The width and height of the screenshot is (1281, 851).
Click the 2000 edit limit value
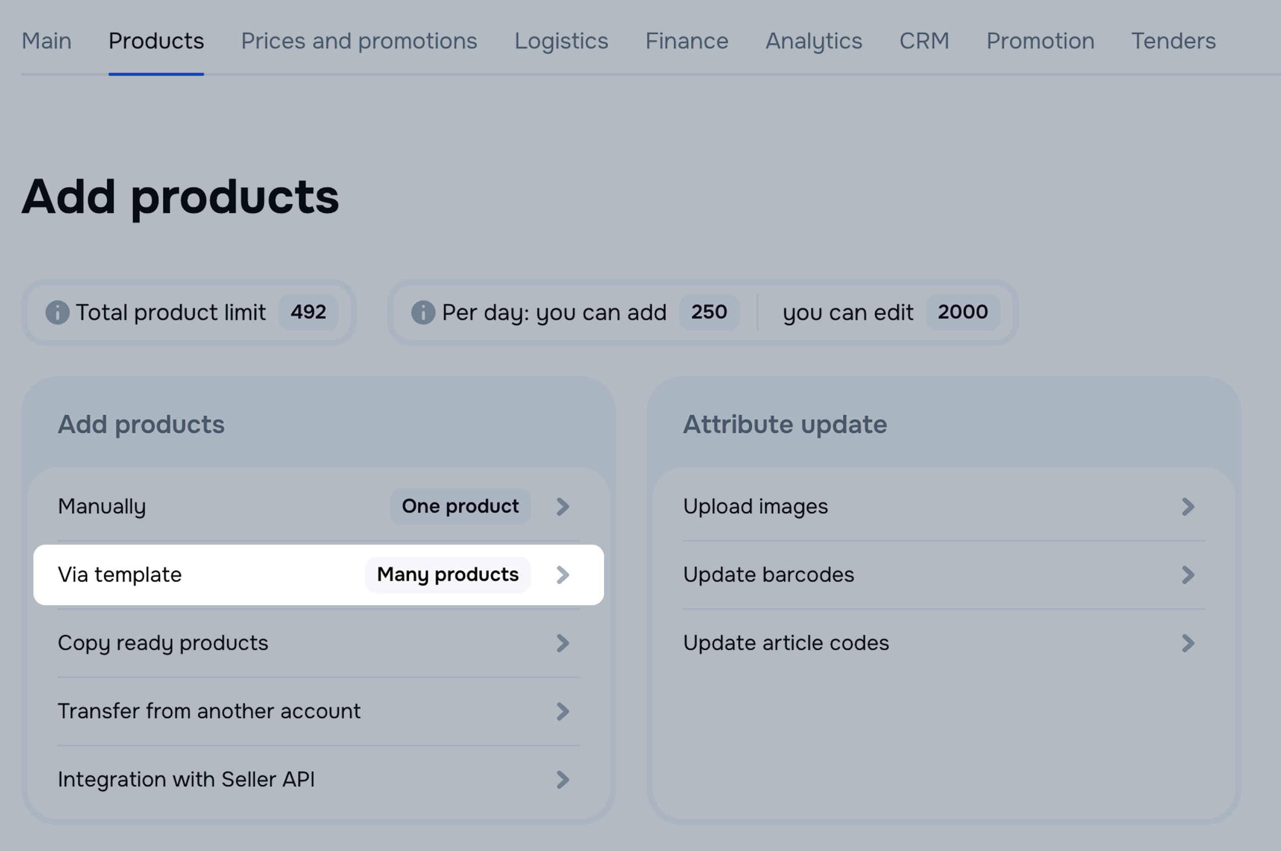pyautogui.click(x=962, y=312)
